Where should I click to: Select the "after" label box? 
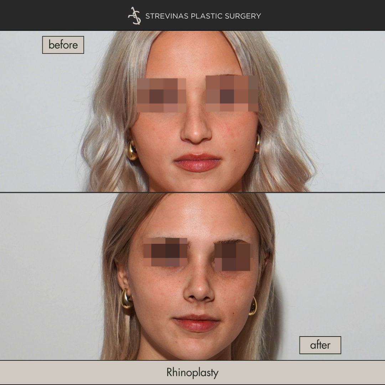click(320, 345)
